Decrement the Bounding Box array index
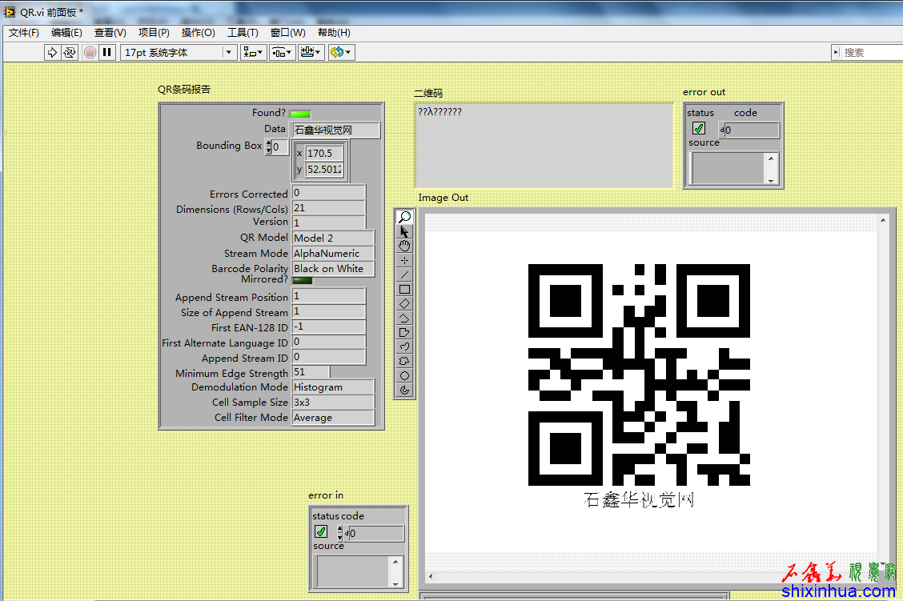The height and width of the screenshot is (601, 903). coord(268,150)
